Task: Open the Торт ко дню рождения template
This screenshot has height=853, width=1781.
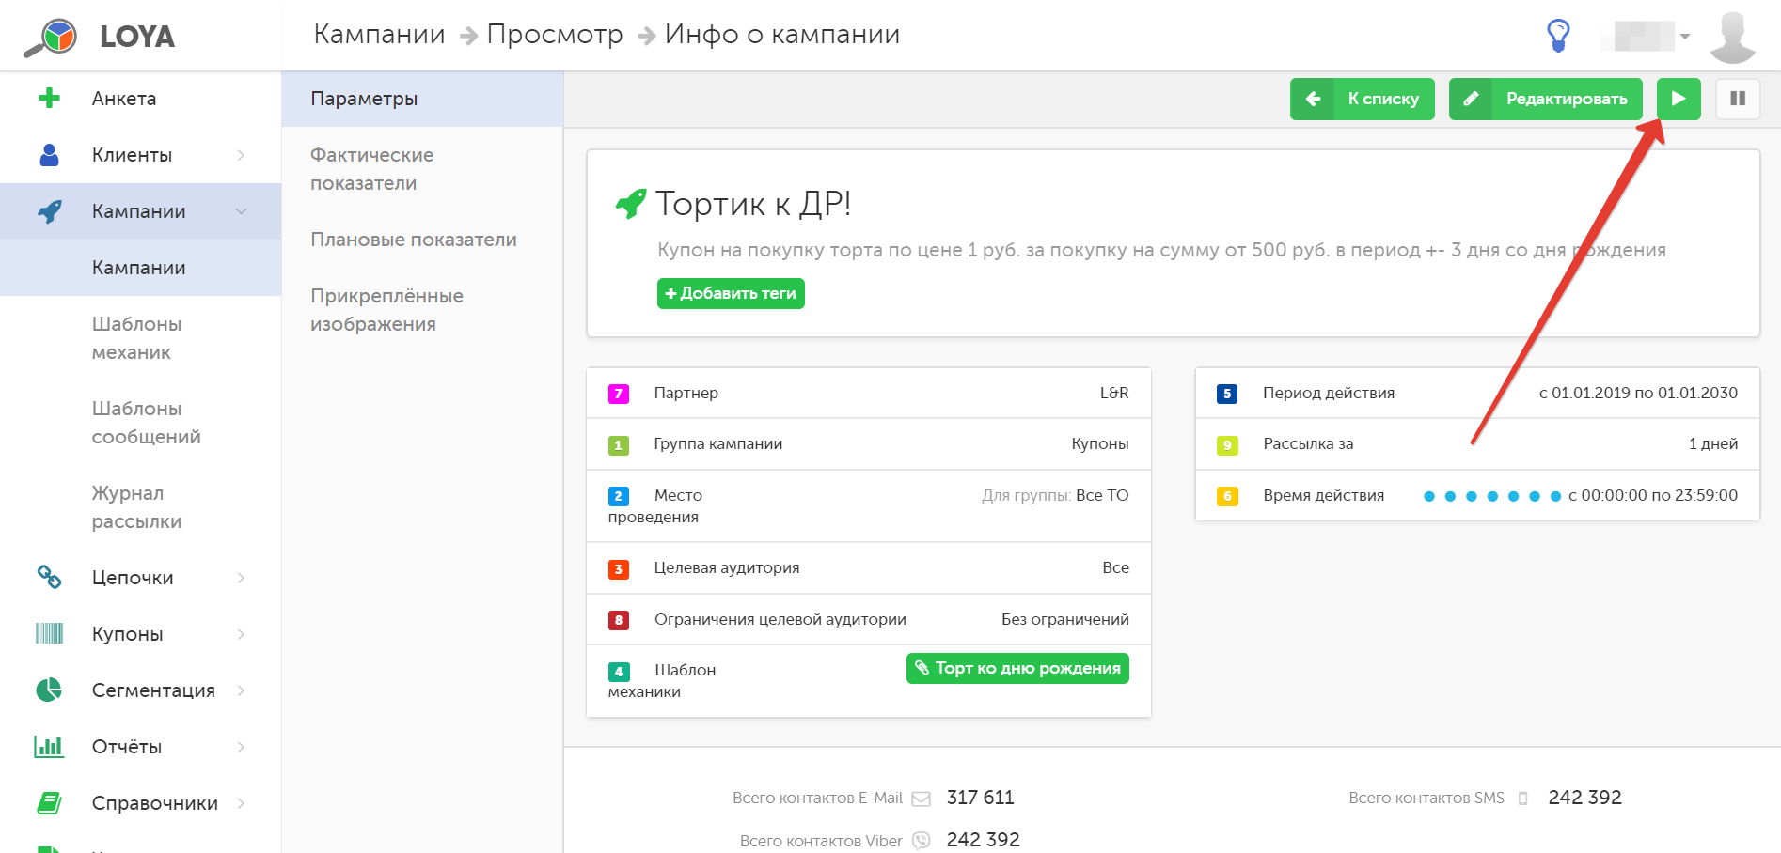Action: click(1017, 668)
